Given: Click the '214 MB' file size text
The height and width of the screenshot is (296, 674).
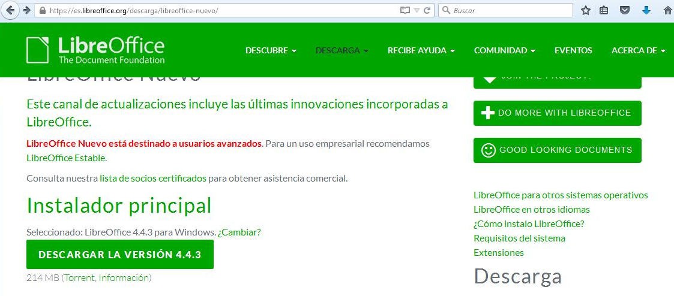Looking at the screenshot, I should 43,278.
